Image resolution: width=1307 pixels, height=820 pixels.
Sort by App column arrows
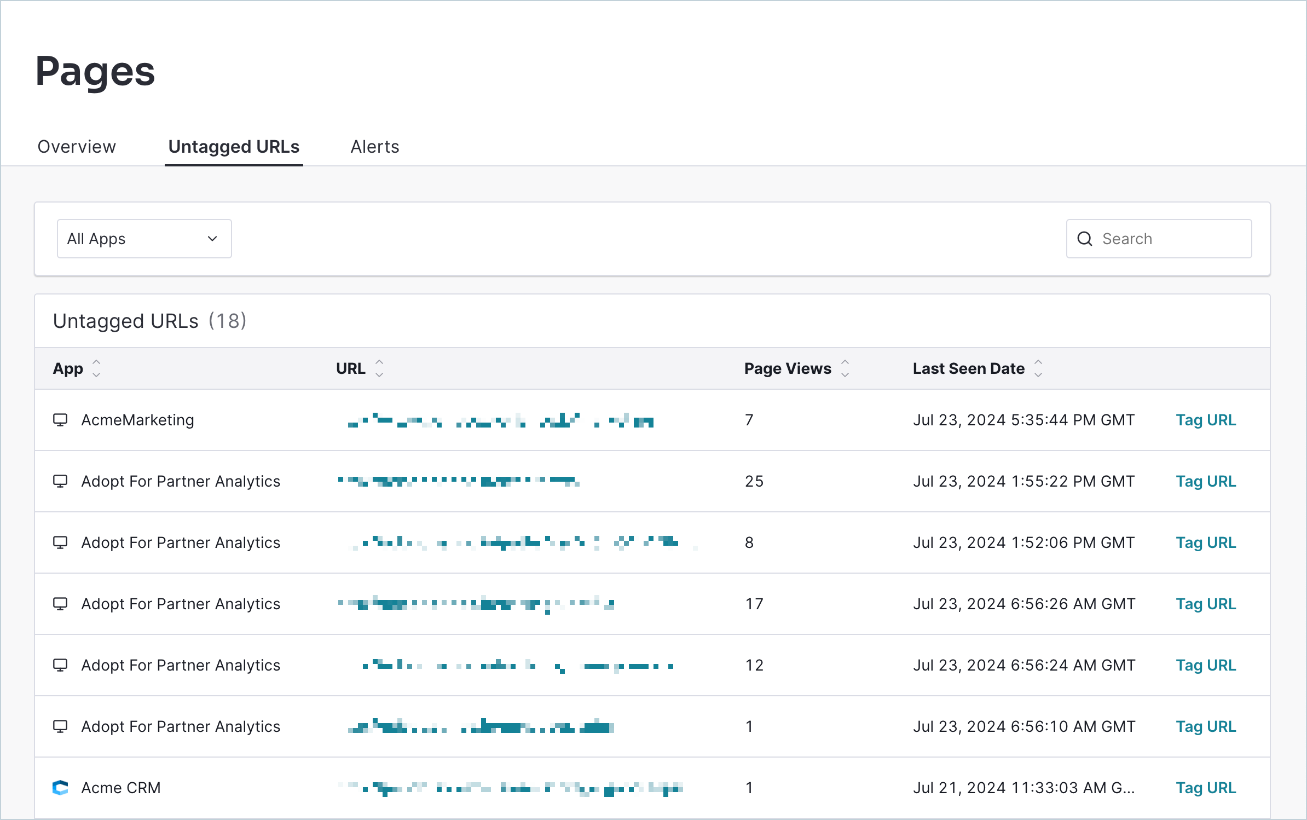click(96, 368)
